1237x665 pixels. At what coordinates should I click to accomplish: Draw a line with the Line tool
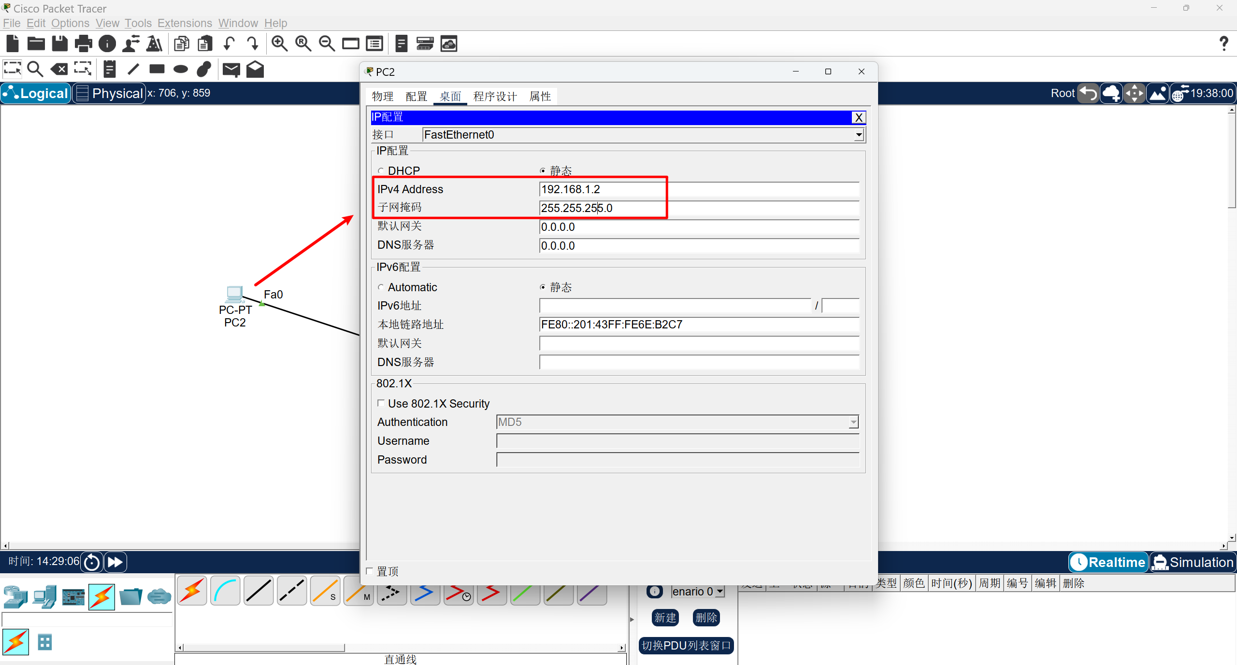point(133,69)
